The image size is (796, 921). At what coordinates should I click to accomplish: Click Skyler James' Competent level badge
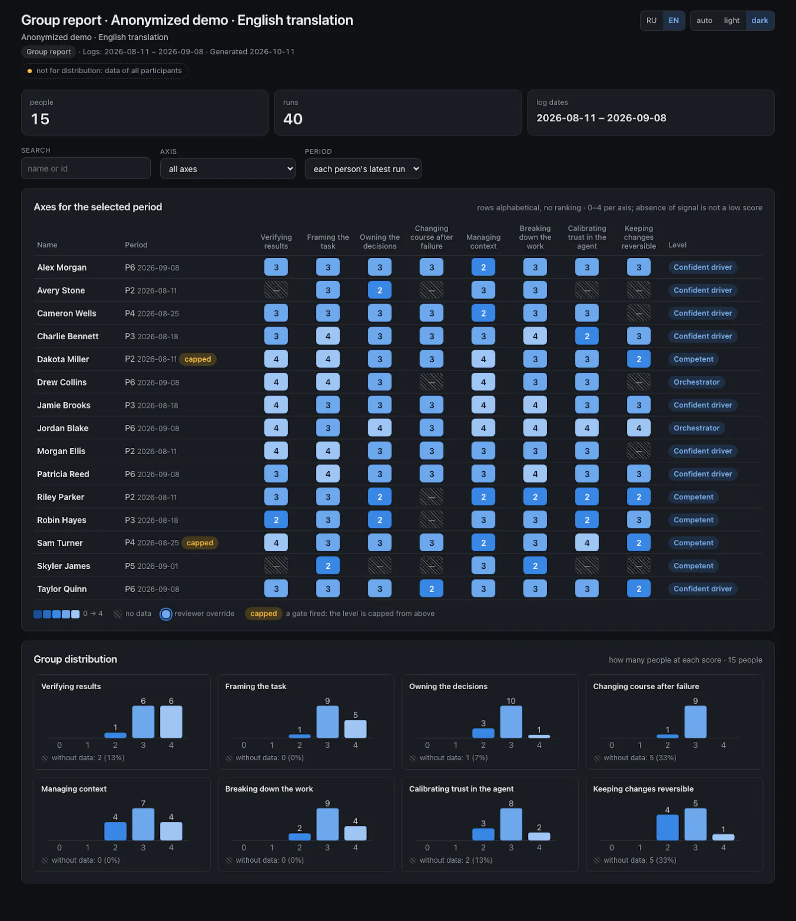tap(693, 566)
